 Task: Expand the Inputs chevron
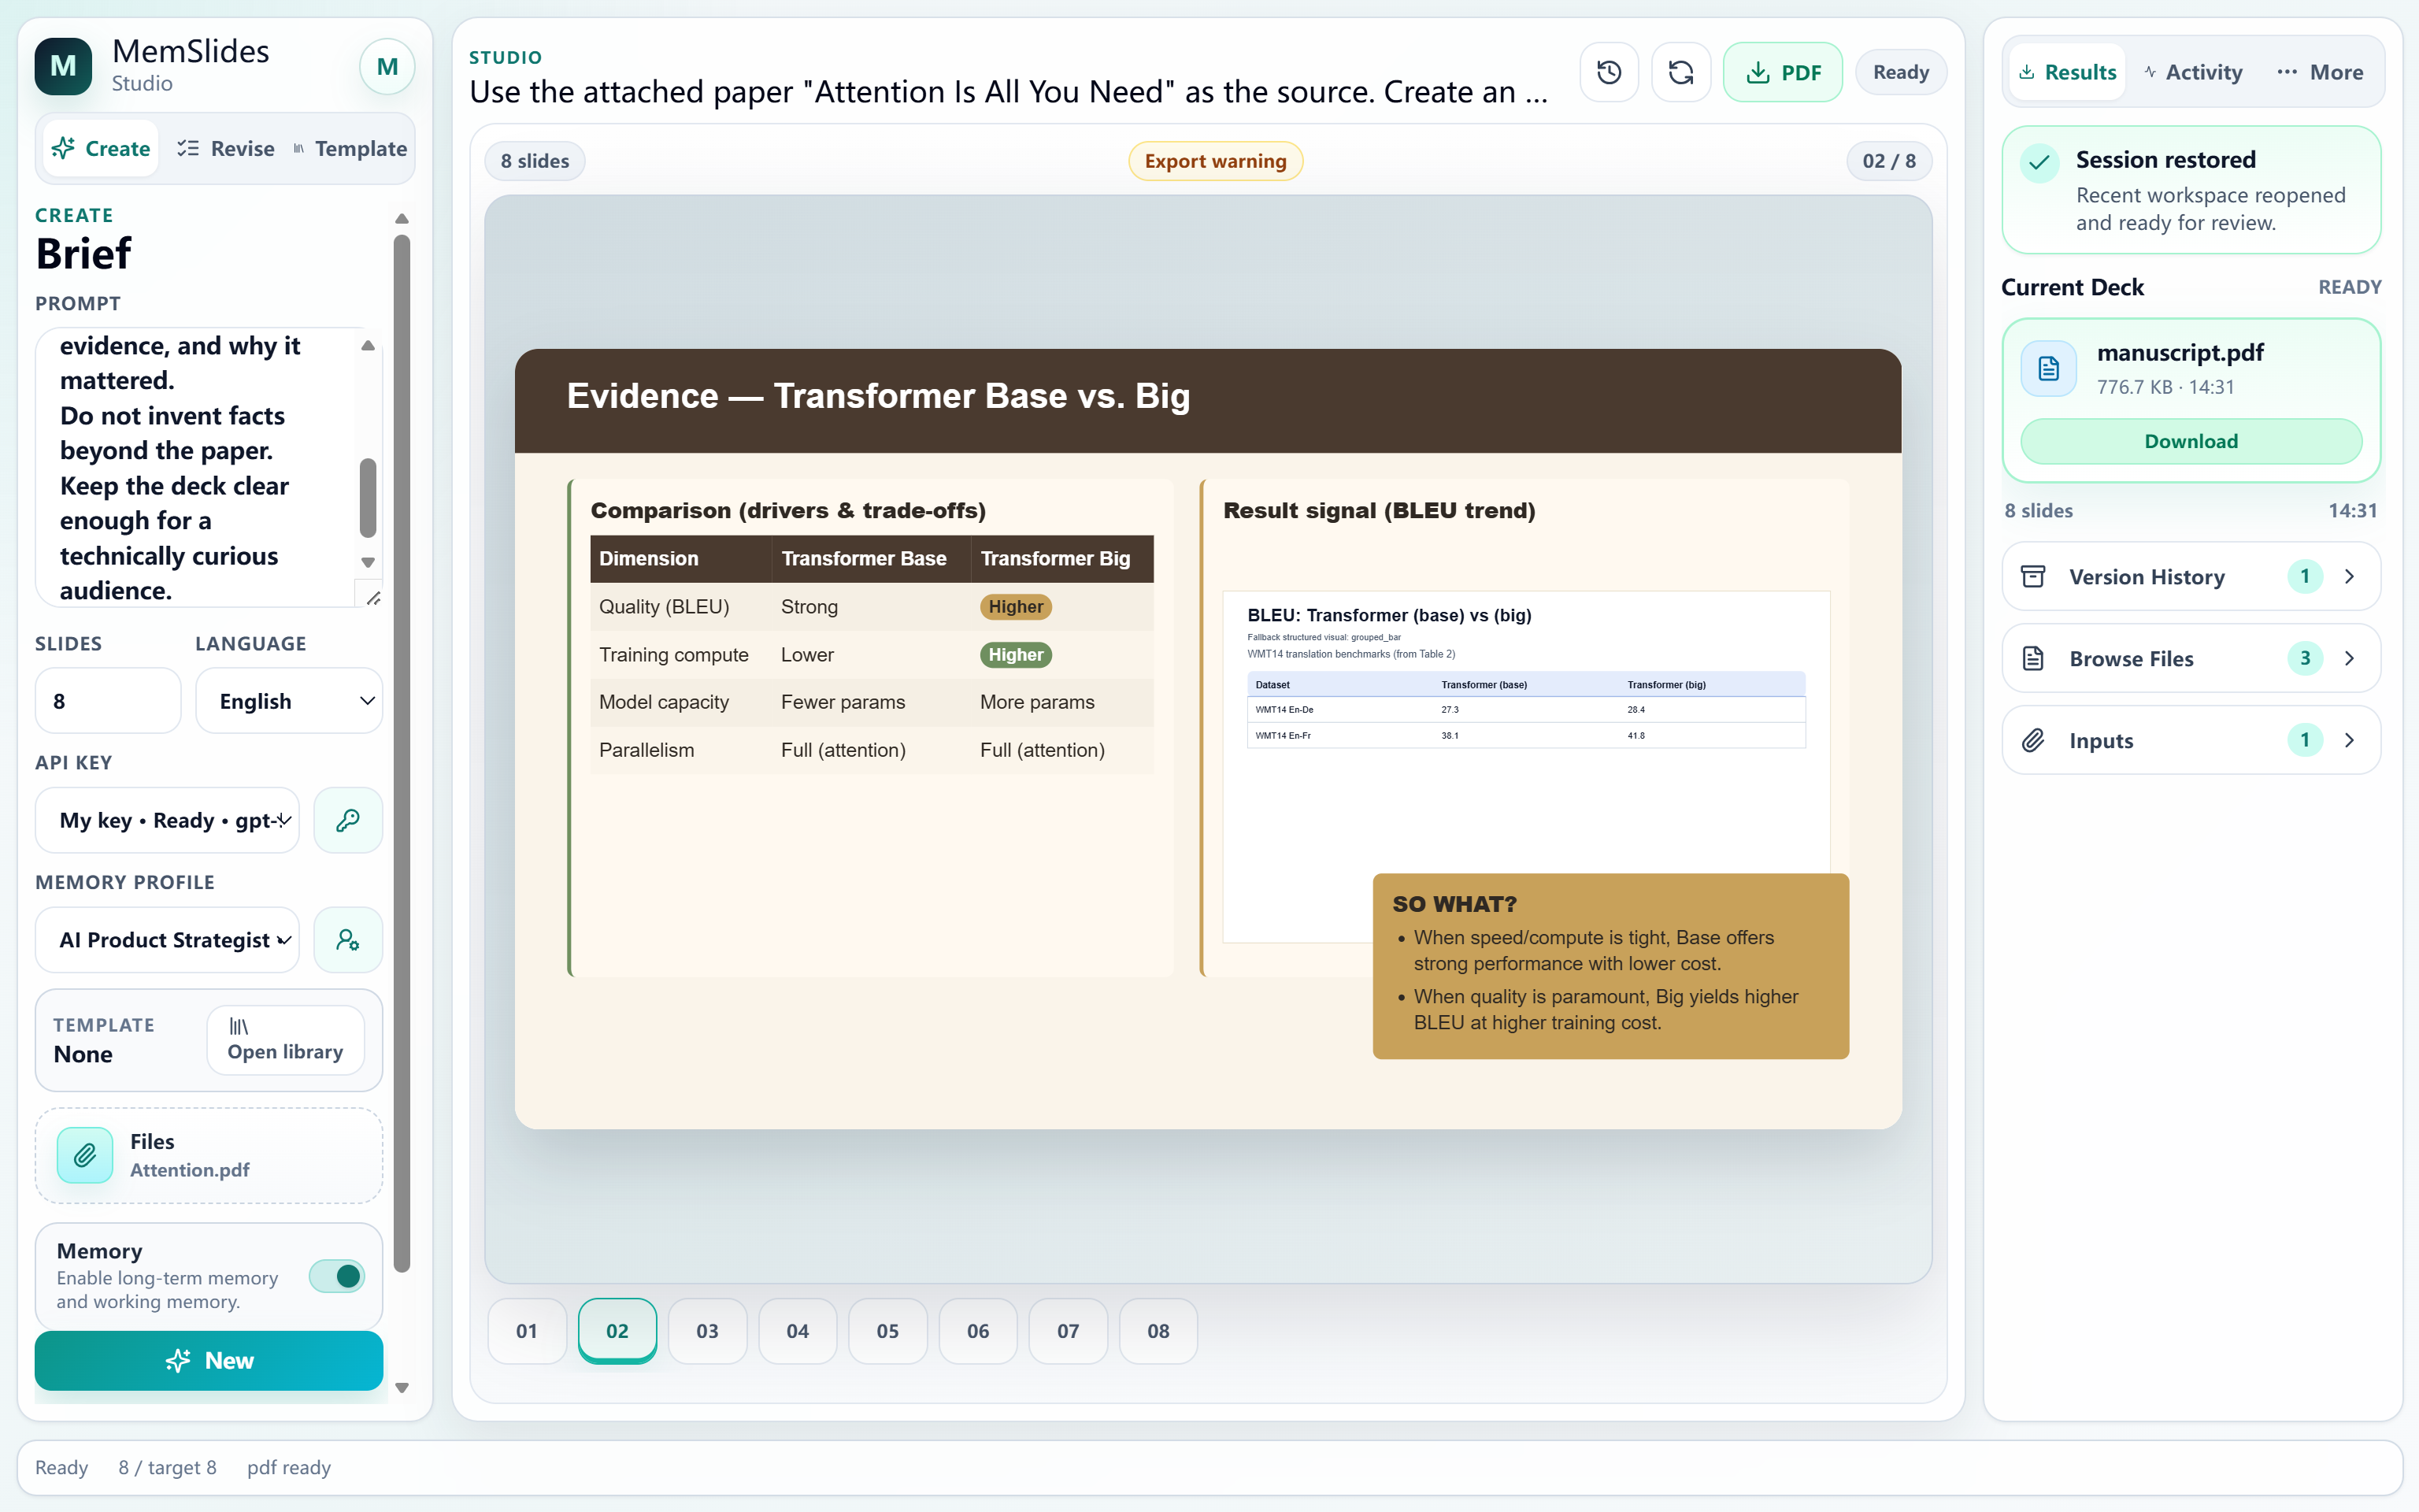point(2350,740)
